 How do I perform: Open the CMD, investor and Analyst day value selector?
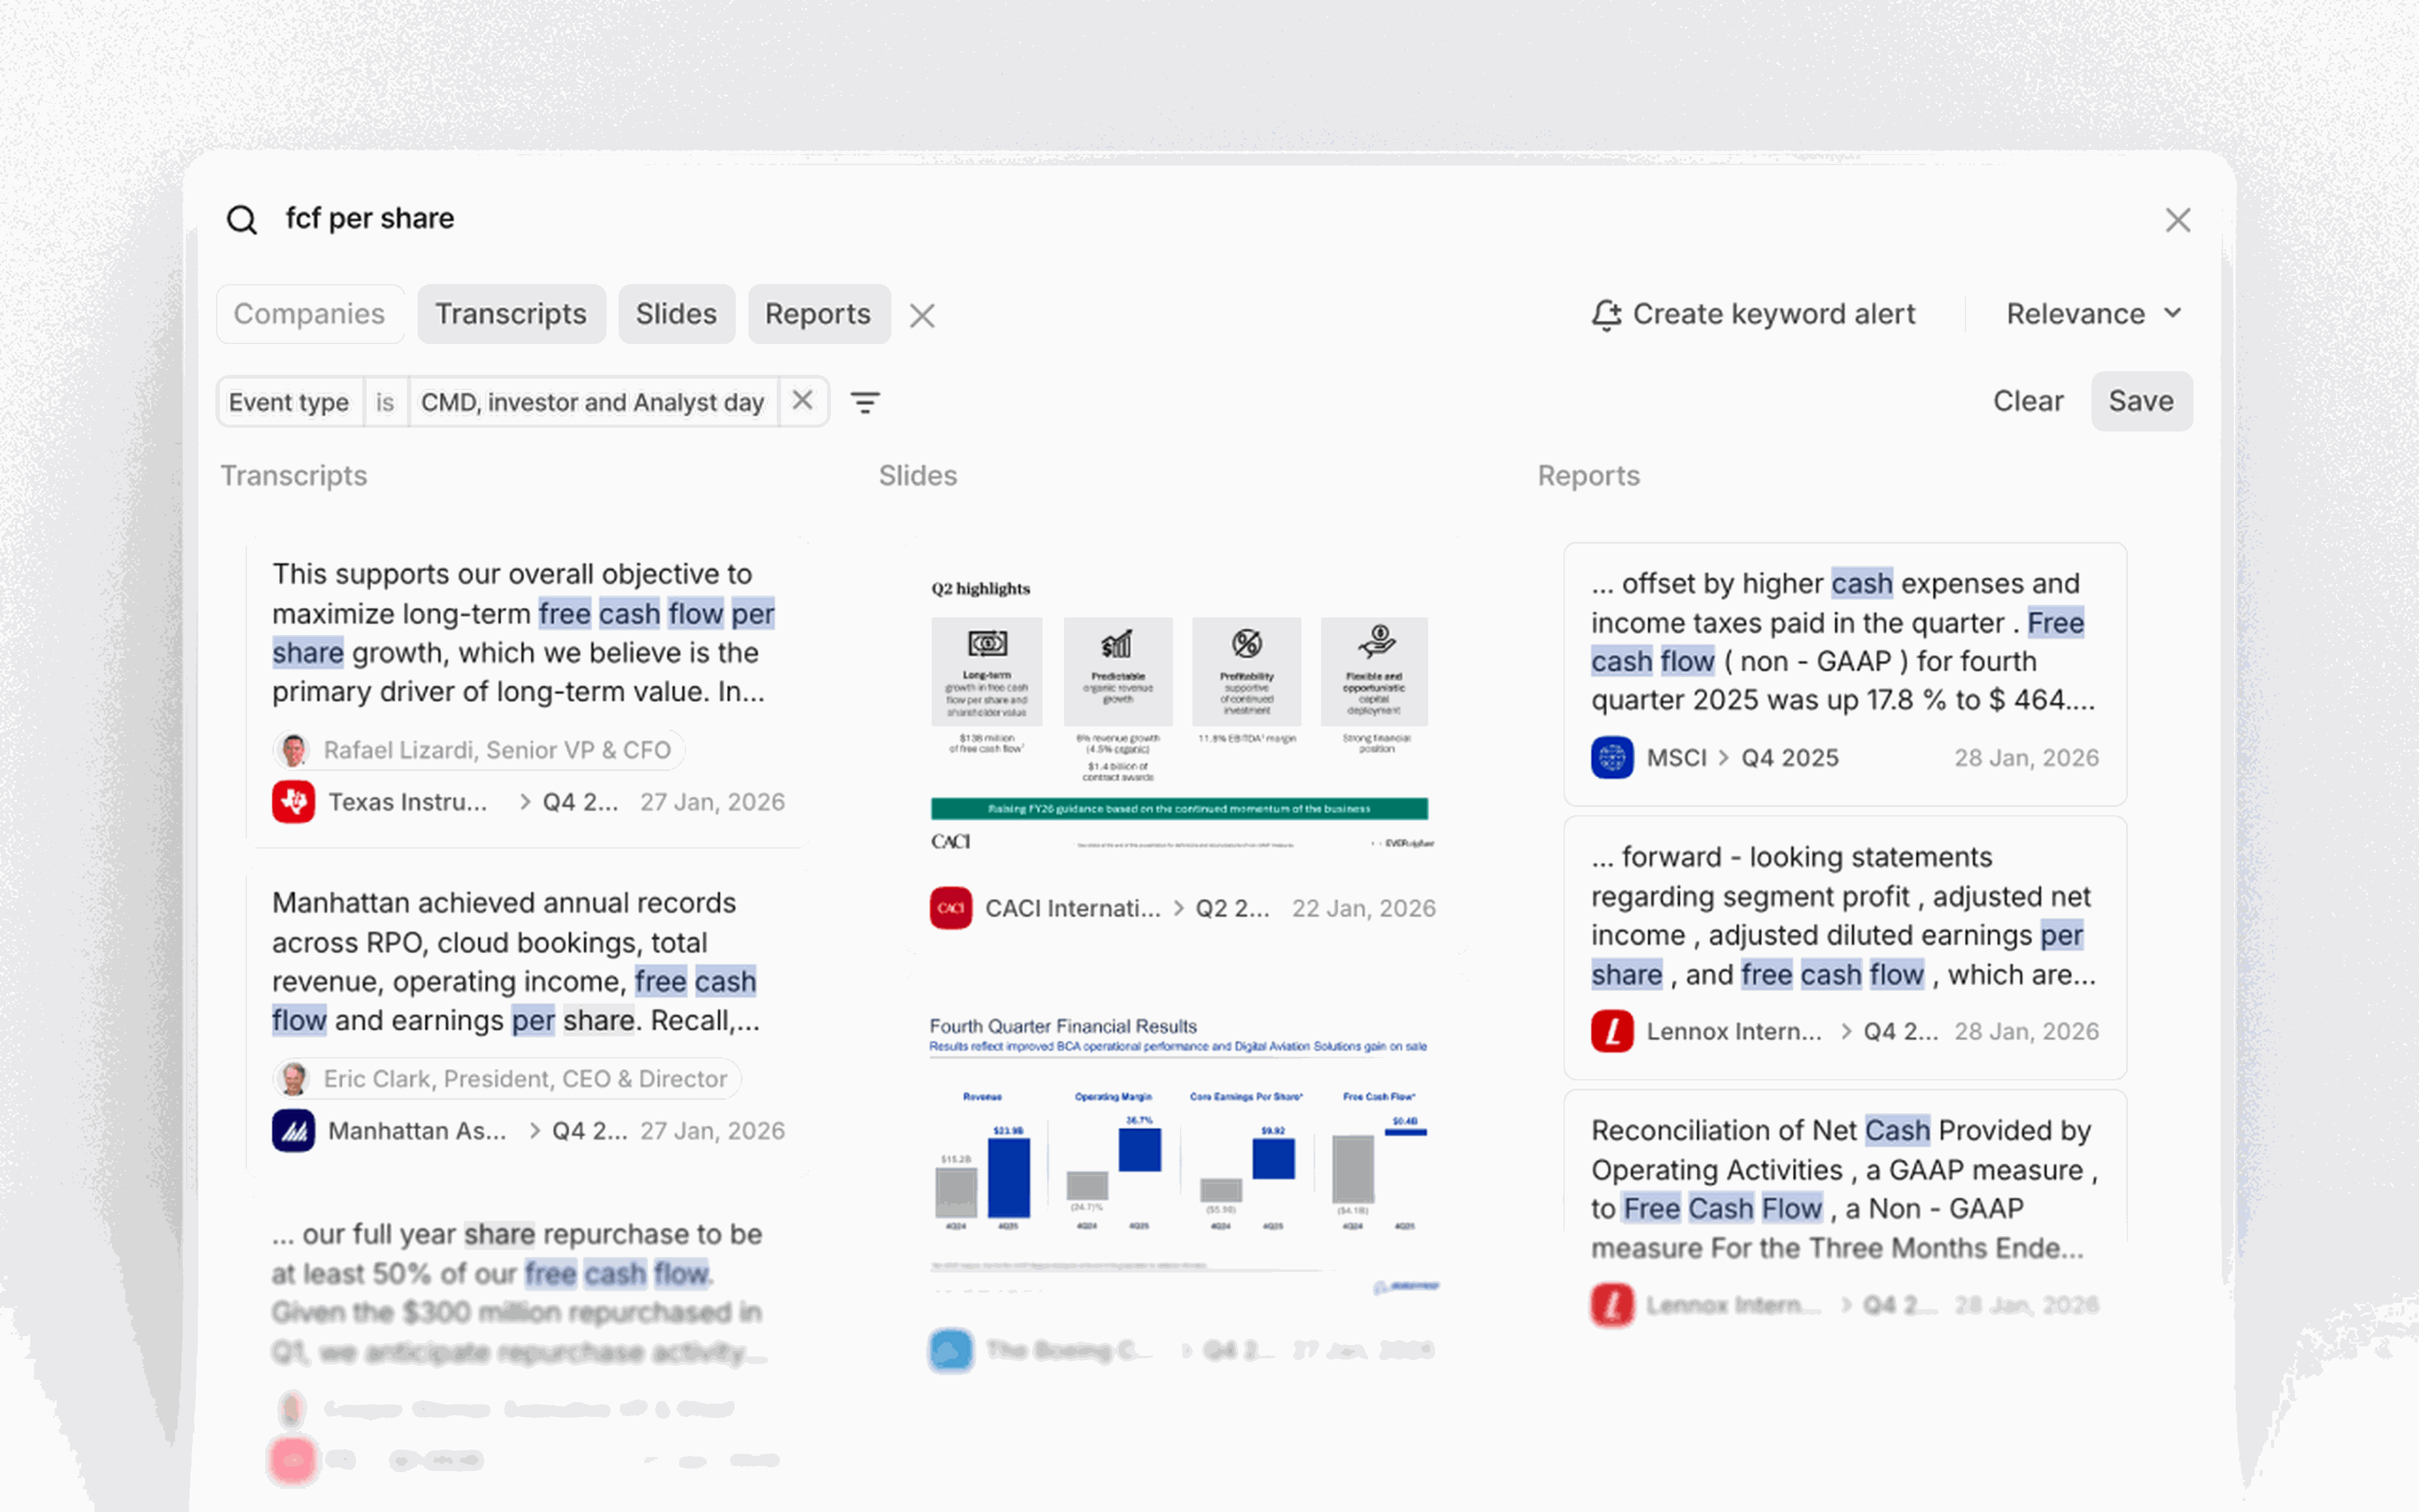tap(592, 402)
